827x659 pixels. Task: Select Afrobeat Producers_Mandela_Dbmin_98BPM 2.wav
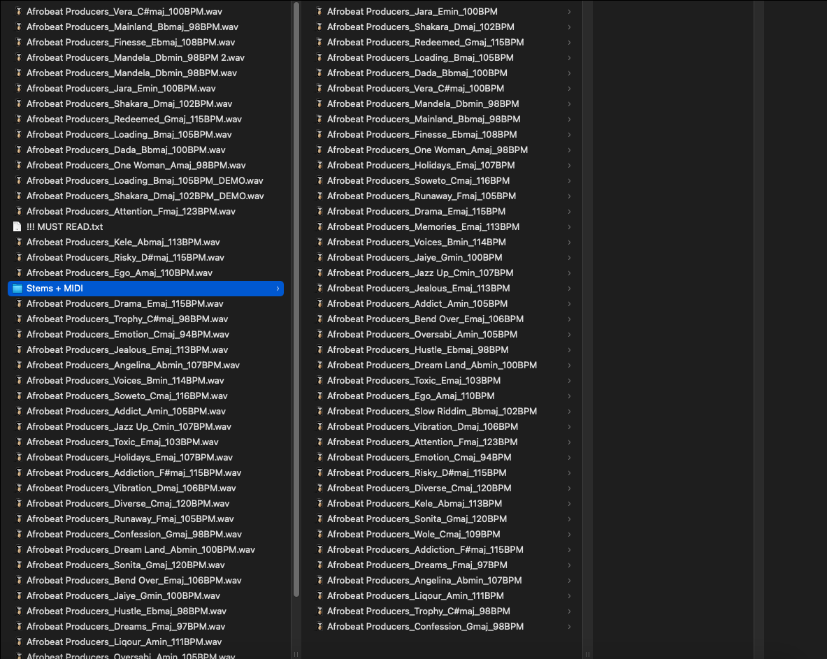(136, 57)
